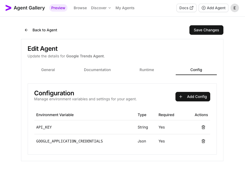Screen dimensions: 245x173
Task: Select the Config tab
Action: pos(196,70)
